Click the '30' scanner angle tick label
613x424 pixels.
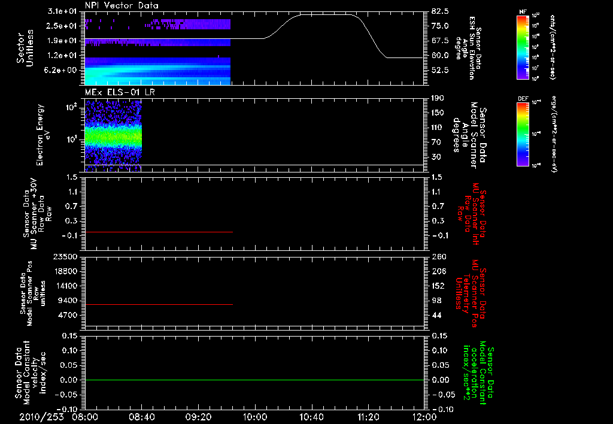436,157
